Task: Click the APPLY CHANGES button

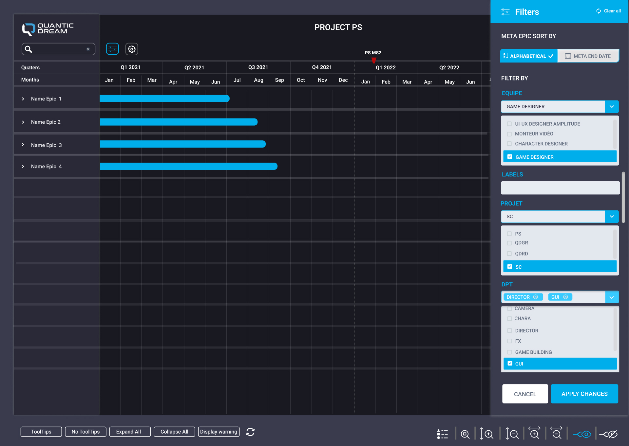Action: tap(584, 393)
